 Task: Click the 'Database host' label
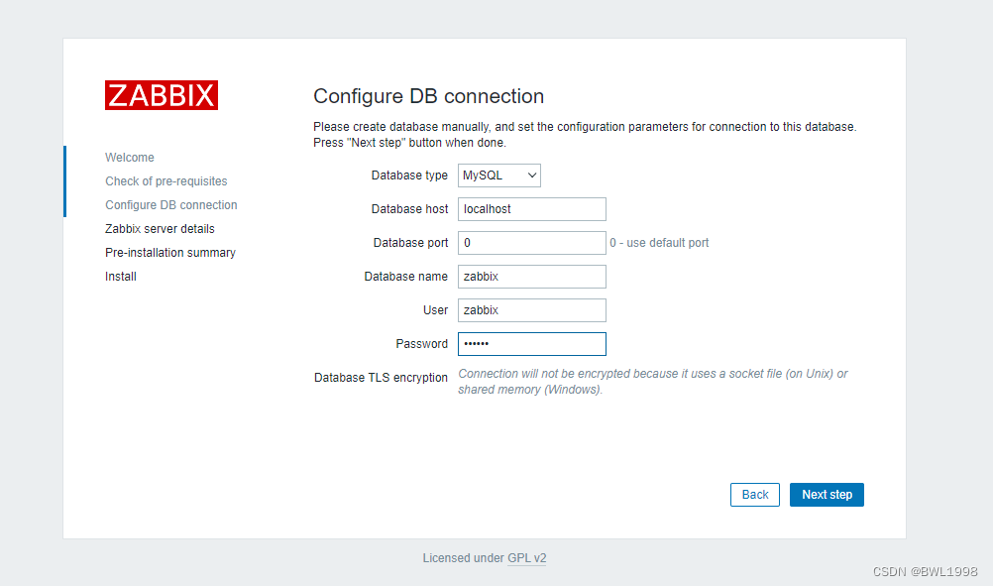point(409,209)
